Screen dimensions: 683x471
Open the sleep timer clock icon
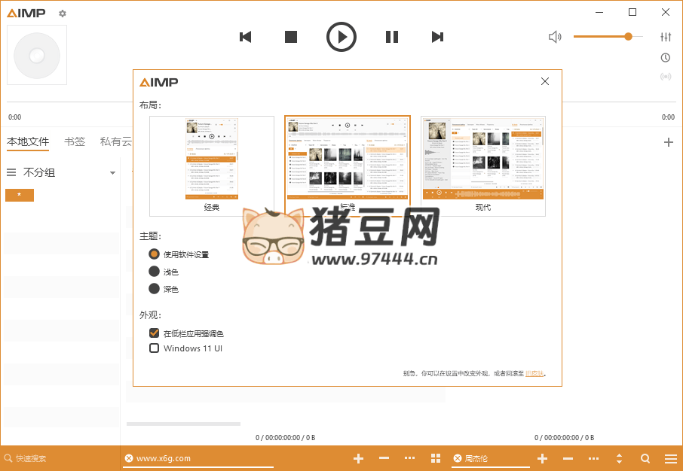click(x=666, y=57)
